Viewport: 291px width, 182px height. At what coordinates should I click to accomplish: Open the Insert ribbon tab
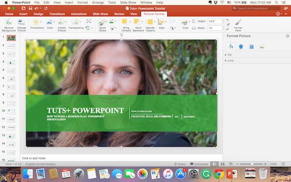pyautogui.click(x=23, y=14)
